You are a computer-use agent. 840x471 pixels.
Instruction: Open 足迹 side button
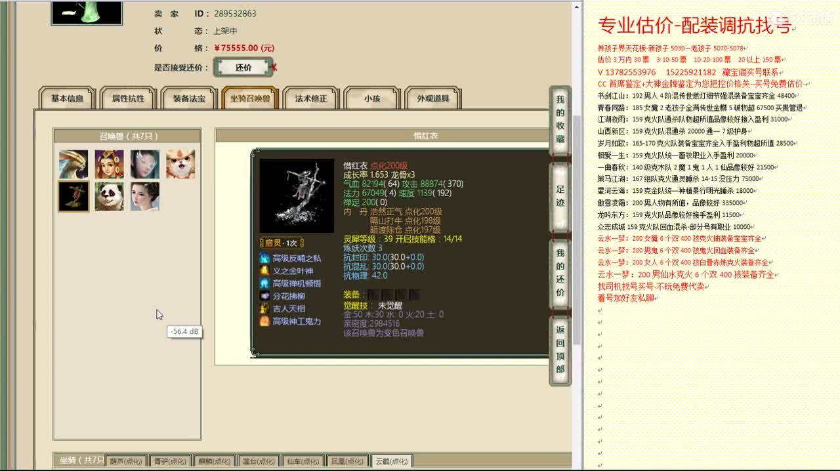point(560,197)
